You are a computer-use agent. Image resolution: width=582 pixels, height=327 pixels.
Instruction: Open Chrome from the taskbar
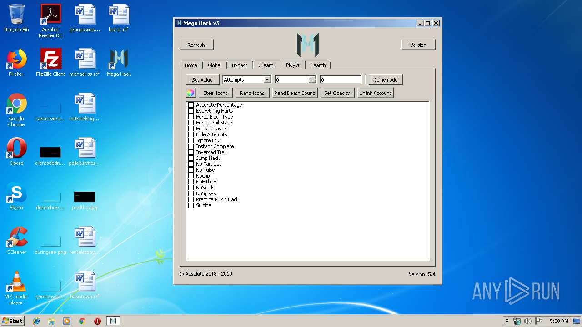click(x=82, y=321)
